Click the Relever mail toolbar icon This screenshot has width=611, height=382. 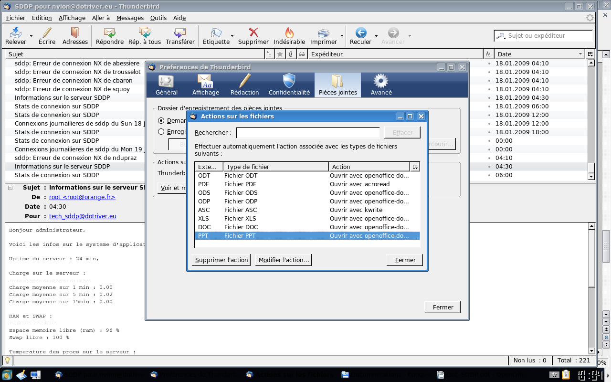16,33
